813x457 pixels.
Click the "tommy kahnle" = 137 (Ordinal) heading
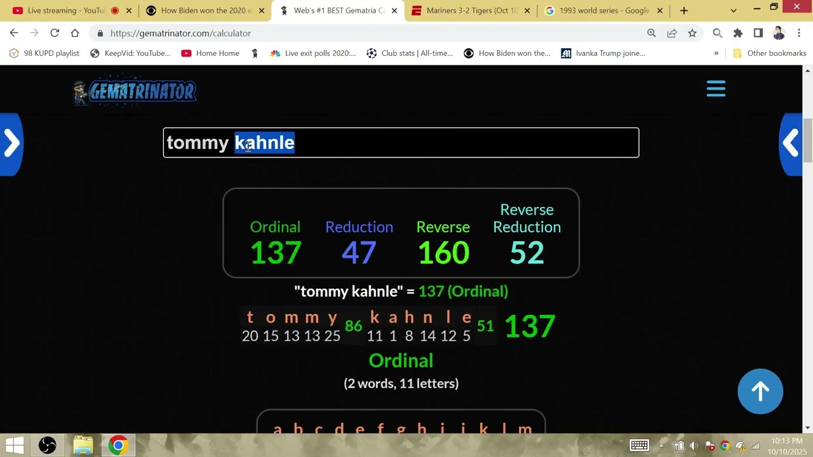[401, 291]
